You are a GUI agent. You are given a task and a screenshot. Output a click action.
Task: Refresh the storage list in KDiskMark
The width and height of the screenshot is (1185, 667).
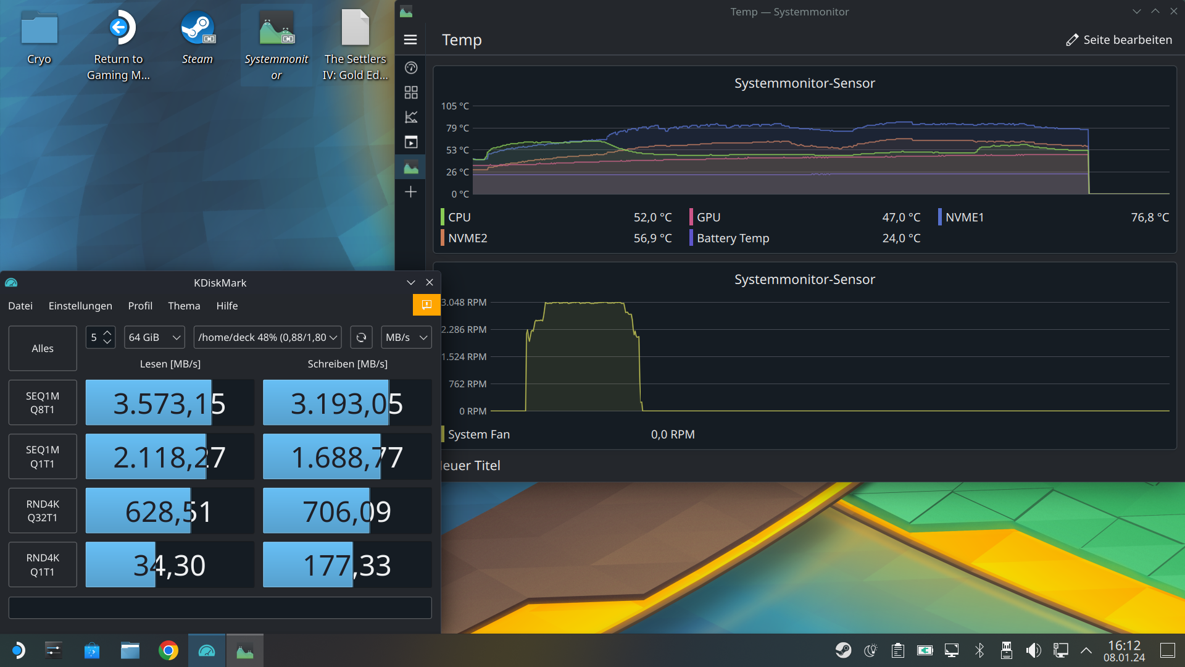pyautogui.click(x=361, y=337)
